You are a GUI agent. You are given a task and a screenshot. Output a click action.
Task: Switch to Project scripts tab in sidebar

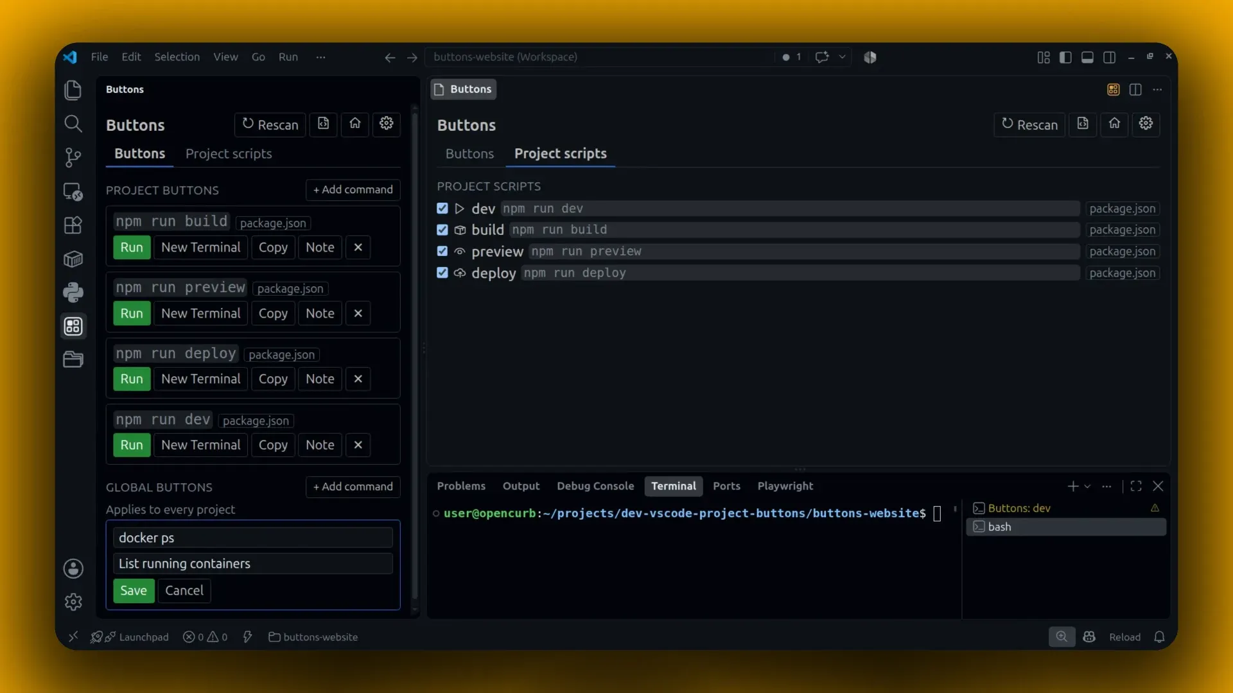pos(229,154)
